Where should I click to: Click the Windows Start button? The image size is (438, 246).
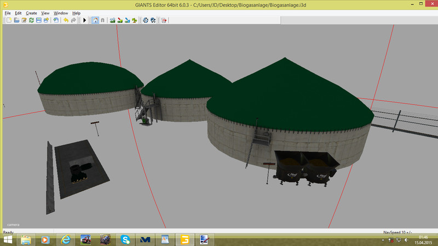tap(8, 239)
